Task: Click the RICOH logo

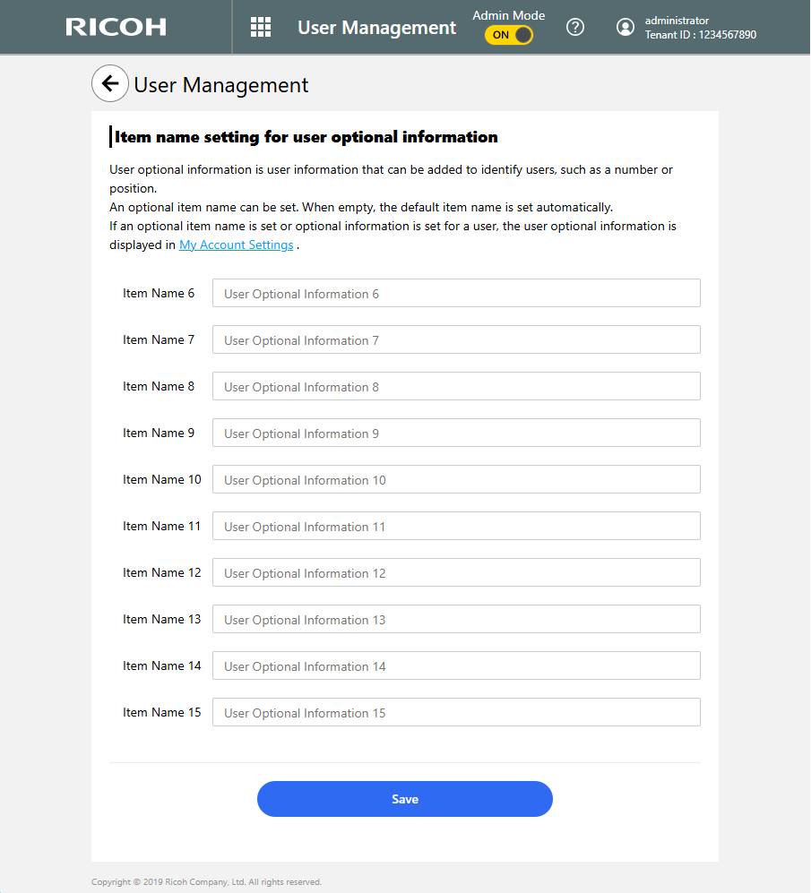Action: 116,27
